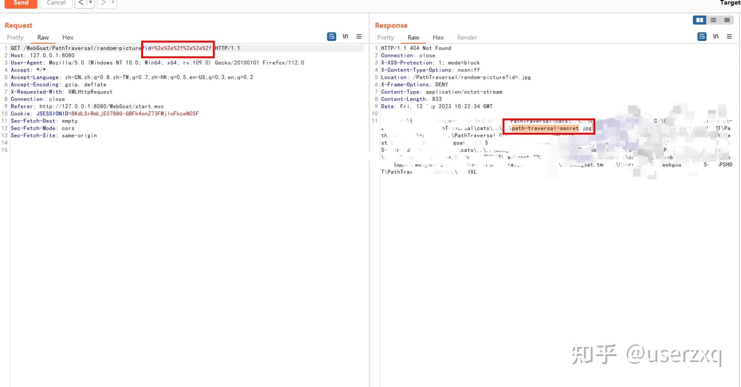The width and height of the screenshot is (741, 387).
Task: Toggle word wrap icon in Response panel
Action: [x=702, y=37]
